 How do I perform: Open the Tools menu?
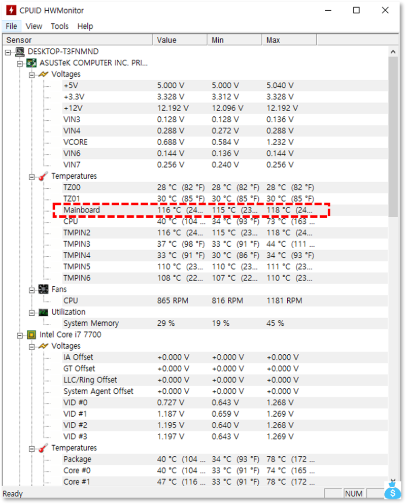[59, 26]
